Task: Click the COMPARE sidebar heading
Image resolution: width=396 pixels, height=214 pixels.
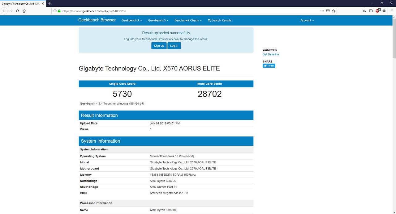Action: click(x=270, y=50)
